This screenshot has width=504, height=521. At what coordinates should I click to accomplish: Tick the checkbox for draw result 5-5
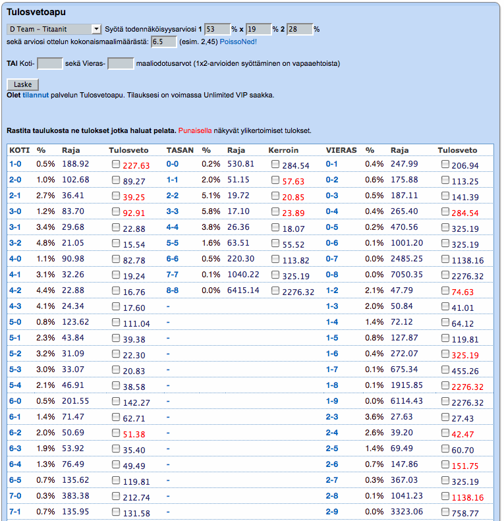(x=275, y=243)
